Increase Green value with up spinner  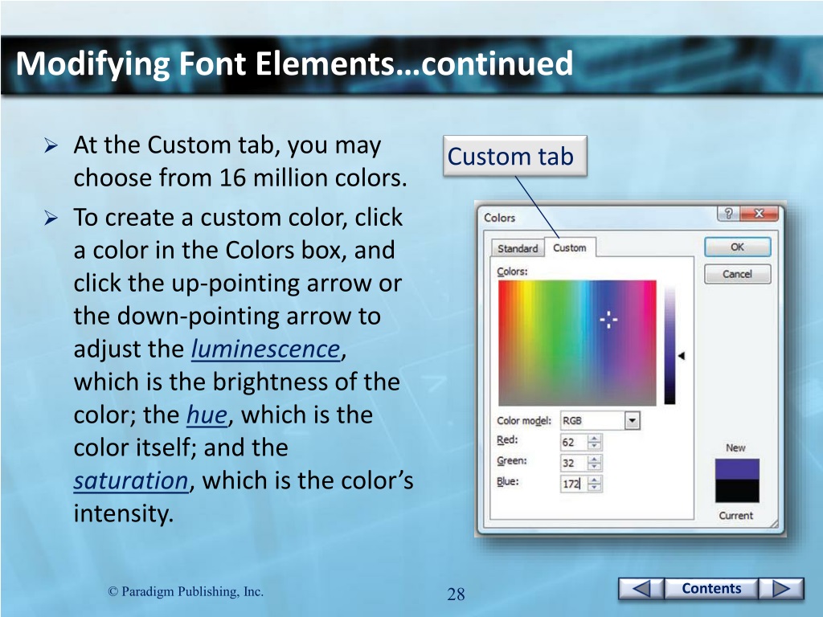[594, 459]
